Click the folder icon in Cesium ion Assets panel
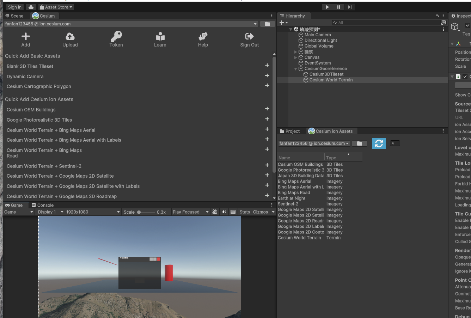Screen dimensions: 471x318 point(360,143)
